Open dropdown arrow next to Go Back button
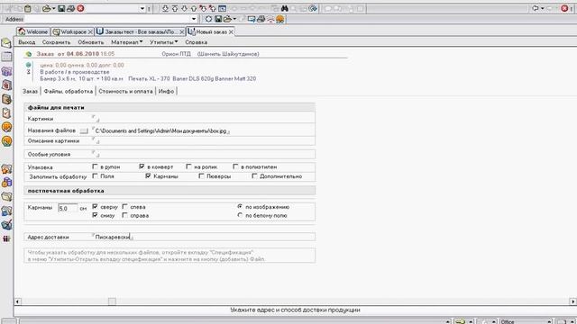Image resolution: width=577 pixels, height=324 pixels. [x=542, y=8]
